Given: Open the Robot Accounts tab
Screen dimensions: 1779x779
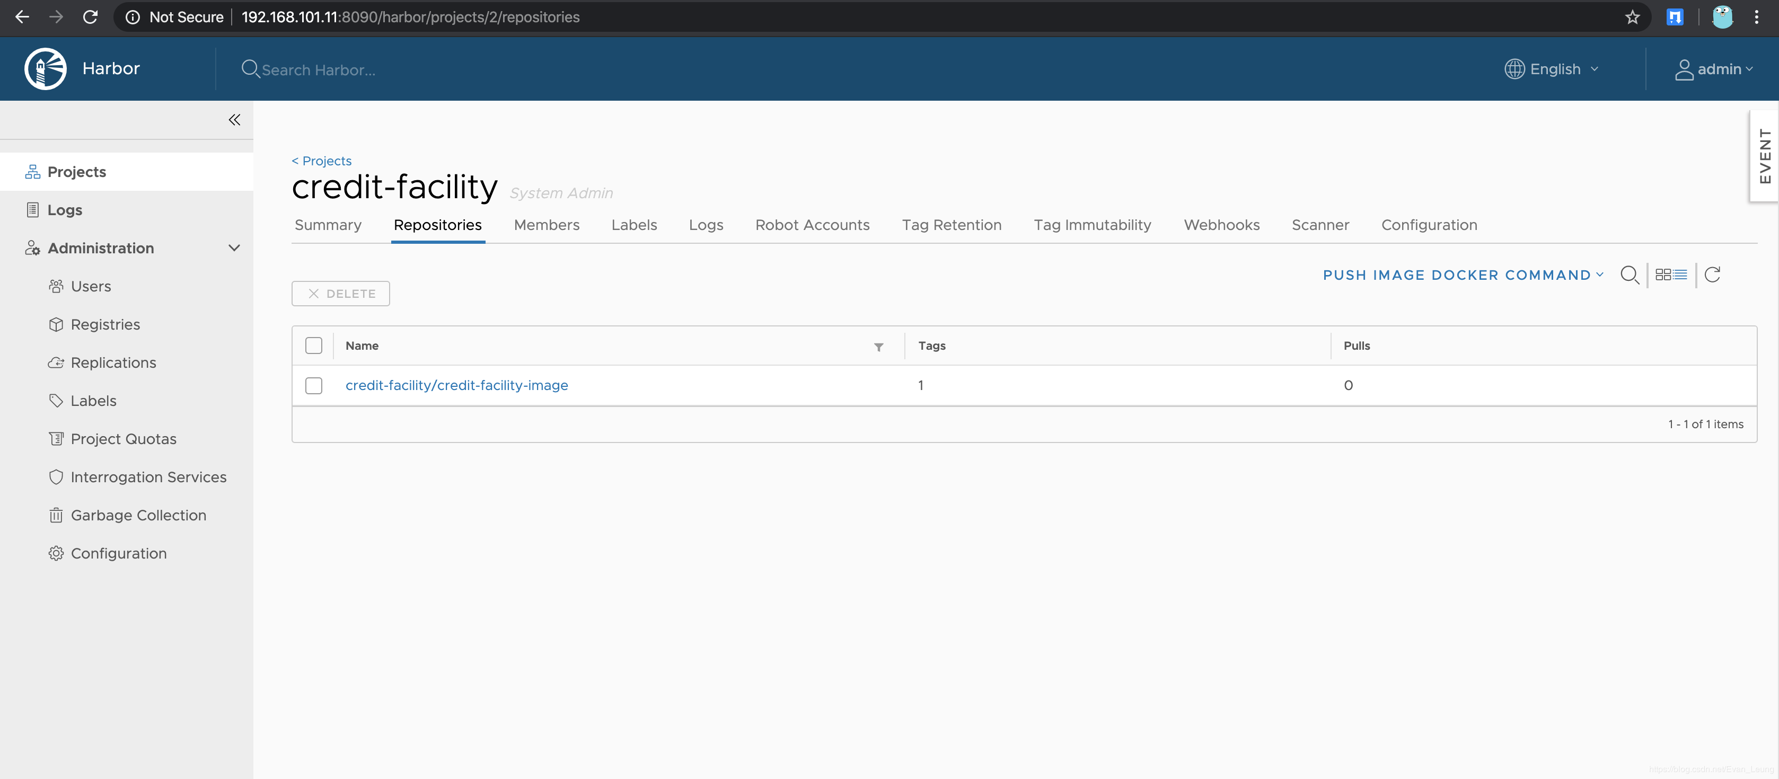Looking at the screenshot, I should click(x=812, y=225).
